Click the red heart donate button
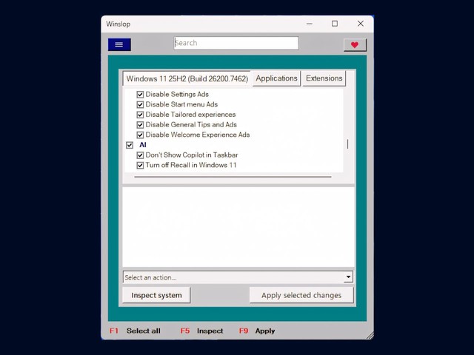This screenshot has width=474, height=355. tap(355, 45)
